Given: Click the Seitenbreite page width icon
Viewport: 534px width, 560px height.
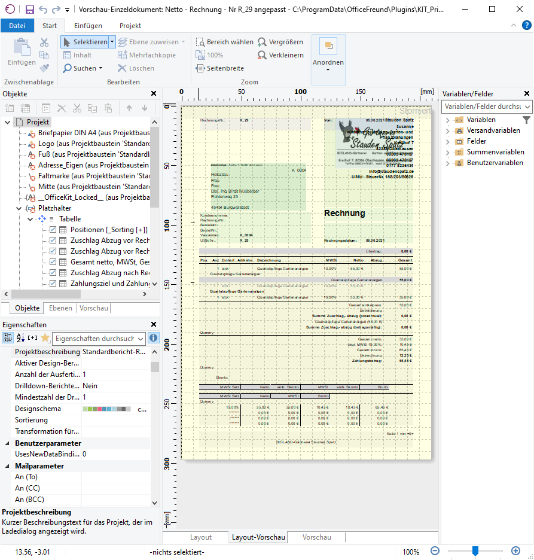Looking at the screenshot, I should 200,68.
